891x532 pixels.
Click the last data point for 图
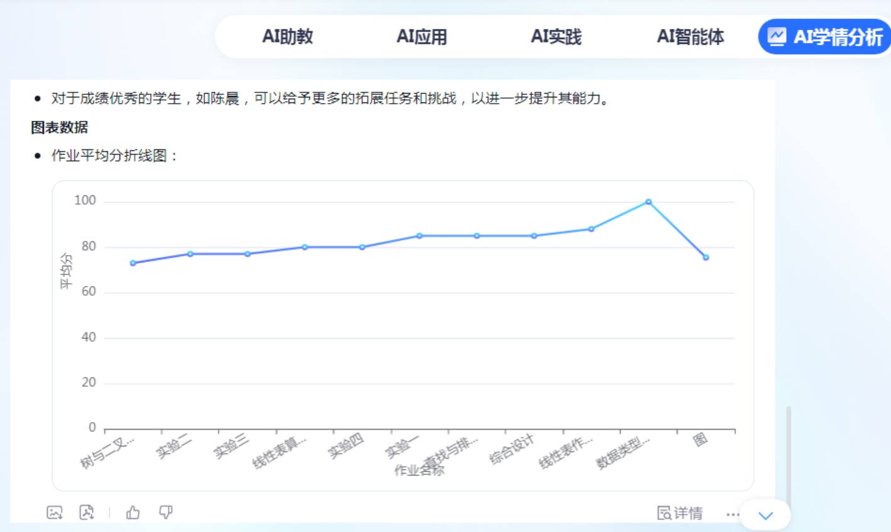click(706, 258)
